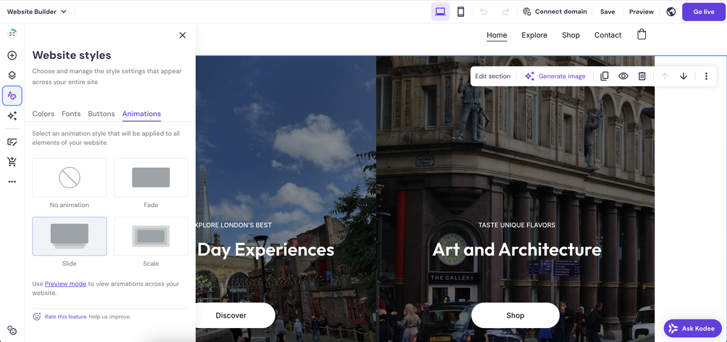Open the section's three-dot more options menu
727x342 pixels.
click(706, 76)
